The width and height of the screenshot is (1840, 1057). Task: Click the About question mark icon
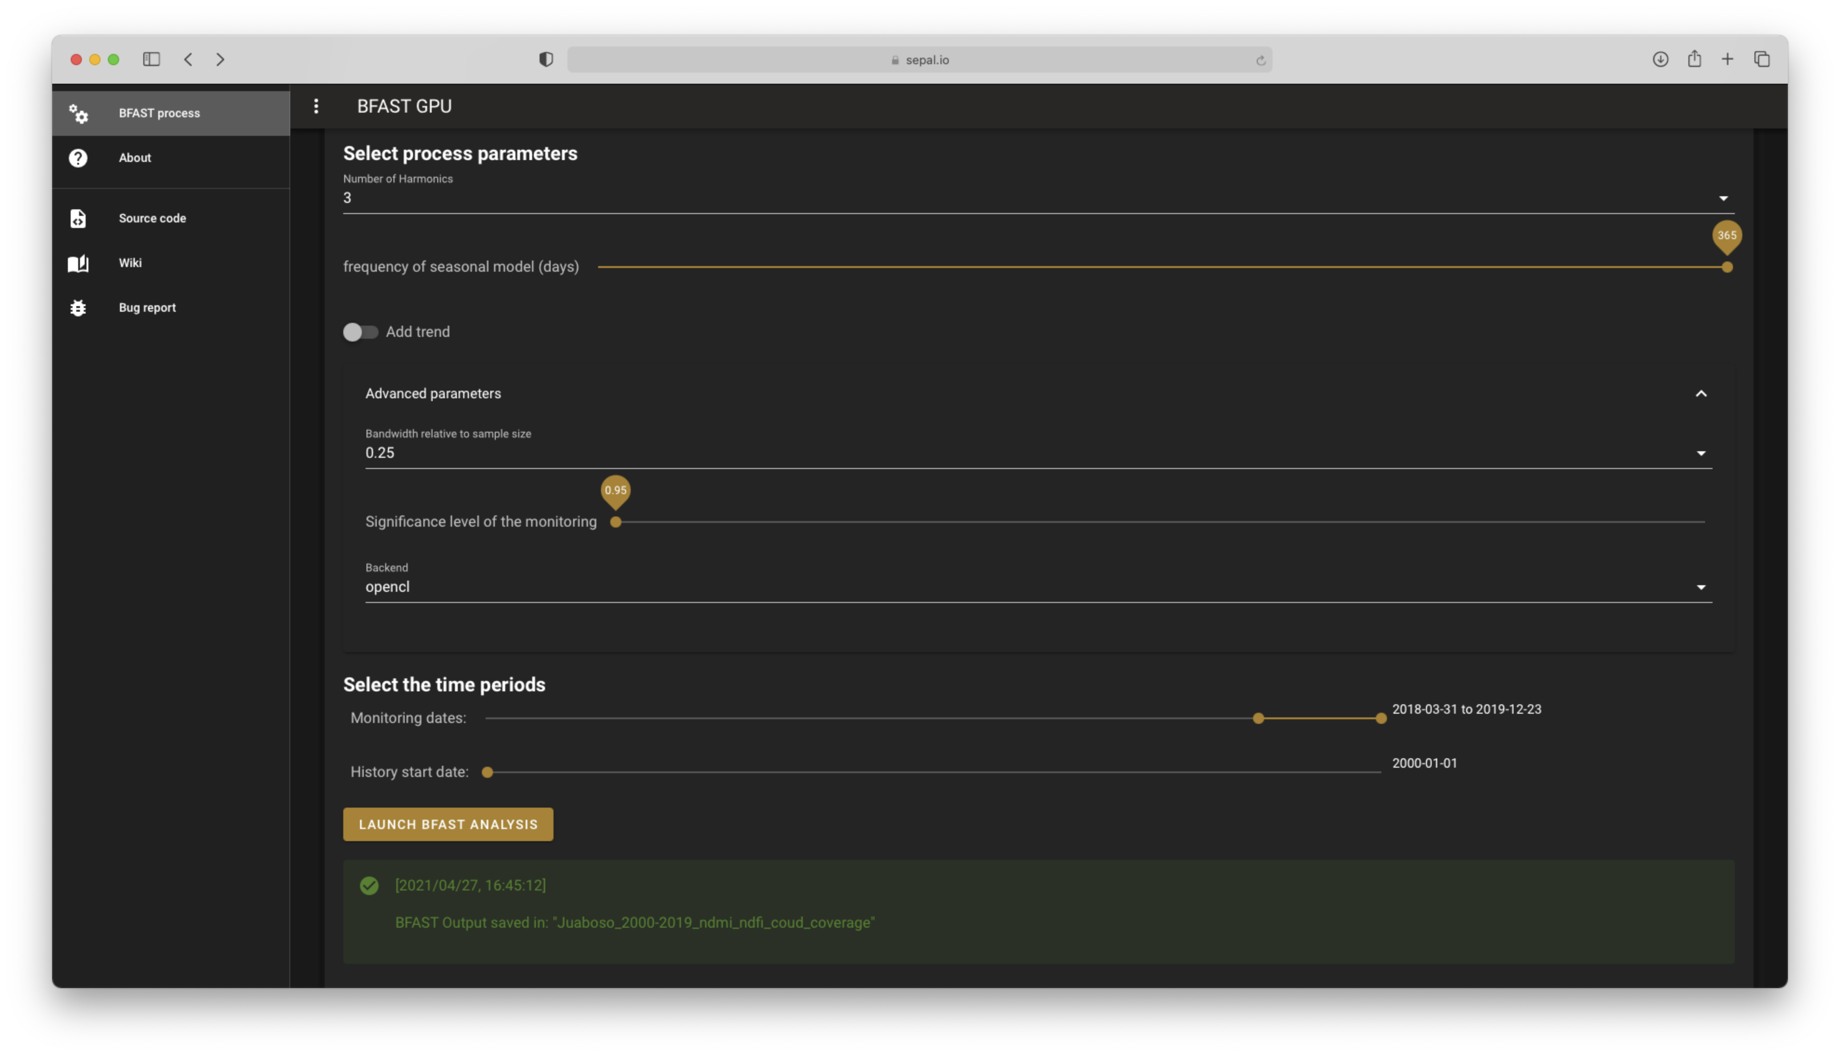[78, 158]
